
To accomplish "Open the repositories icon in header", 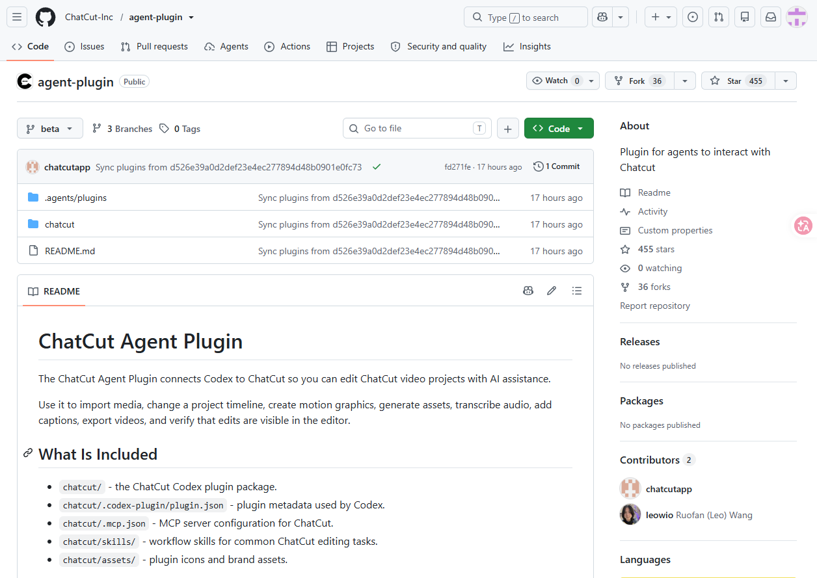I will click(x=745, y=17).
